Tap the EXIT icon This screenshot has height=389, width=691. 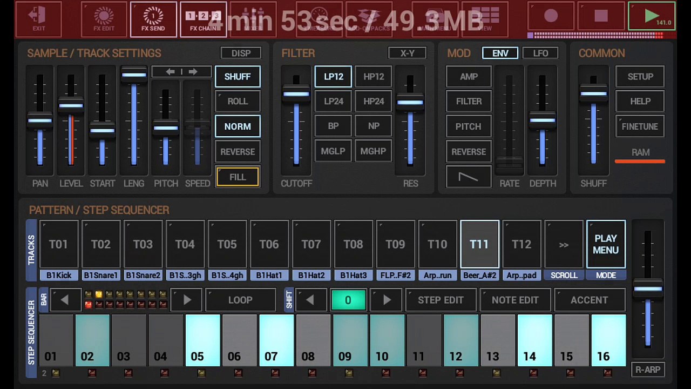(x=38, y=19)
